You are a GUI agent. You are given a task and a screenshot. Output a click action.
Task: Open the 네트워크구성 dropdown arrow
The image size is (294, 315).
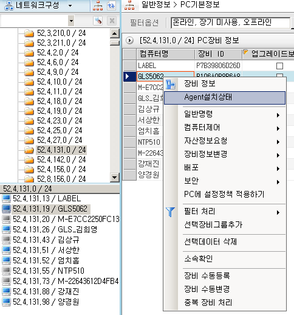70,5
